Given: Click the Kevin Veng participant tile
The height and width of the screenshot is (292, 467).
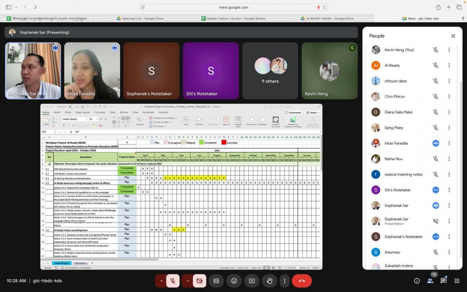Looking at the screenshot, I should [x=329, y=71].
